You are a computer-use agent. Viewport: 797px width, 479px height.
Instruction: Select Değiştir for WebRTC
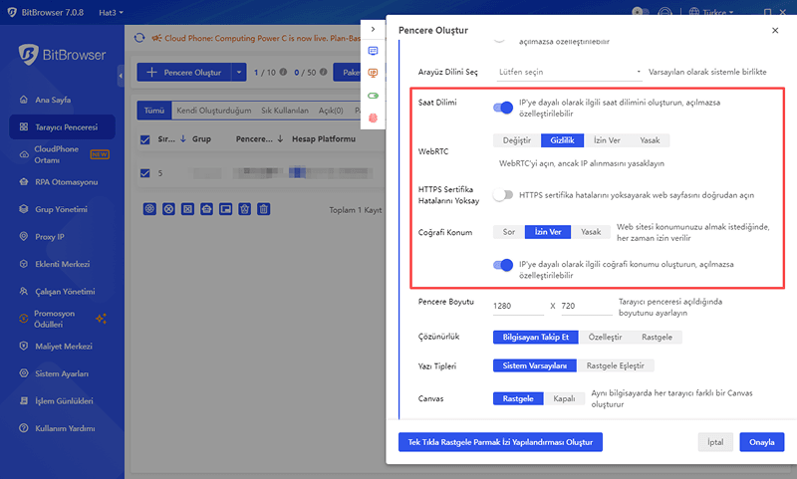pos(517,140)
